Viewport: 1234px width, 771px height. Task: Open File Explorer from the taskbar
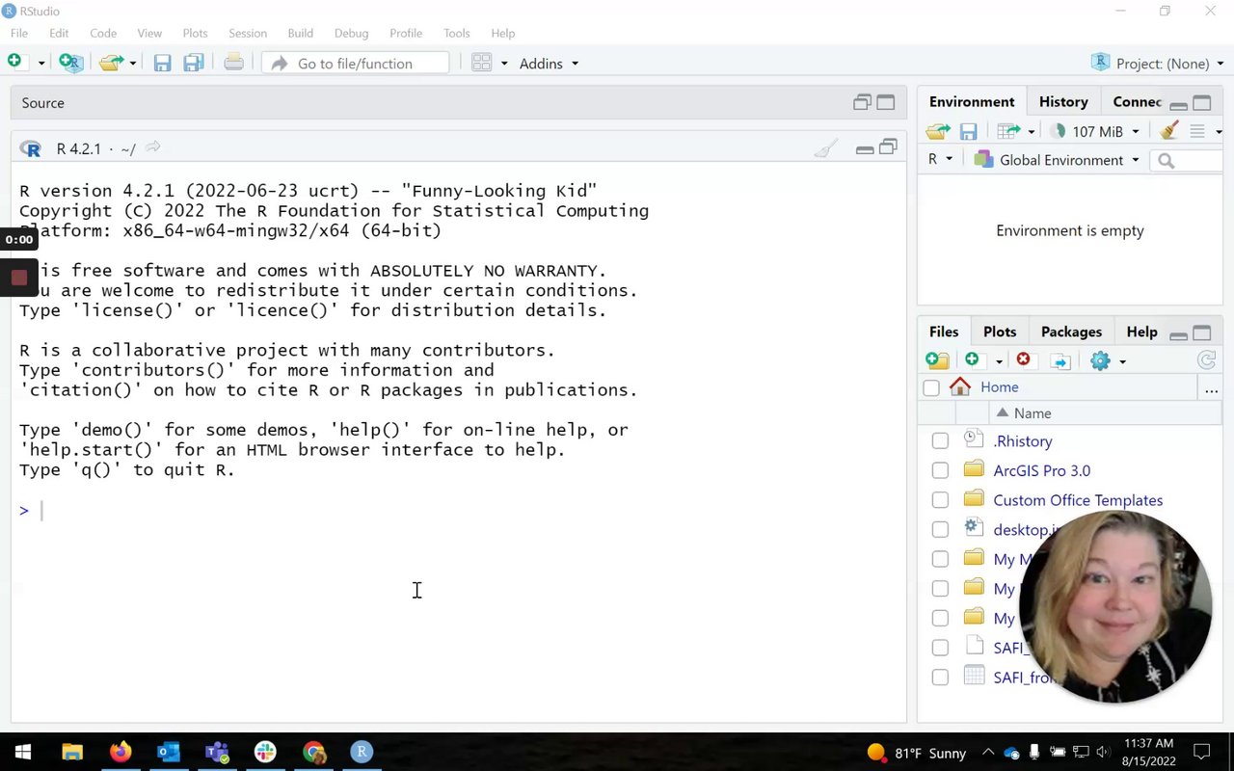click(72, 752)
